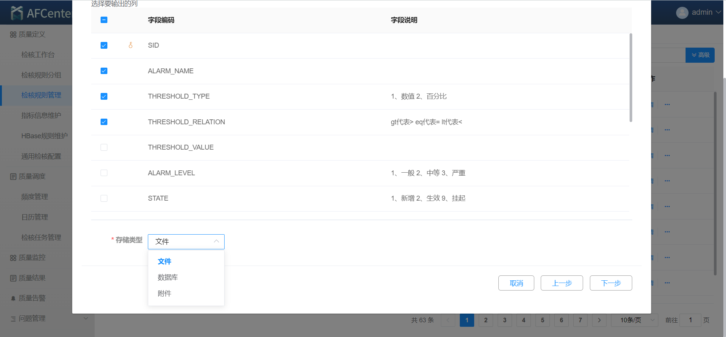Image resolution: width=726 pixels, height=337 pixels.
Task: Click the 质量告警 bell icon
Action: (x=13, y=298)
